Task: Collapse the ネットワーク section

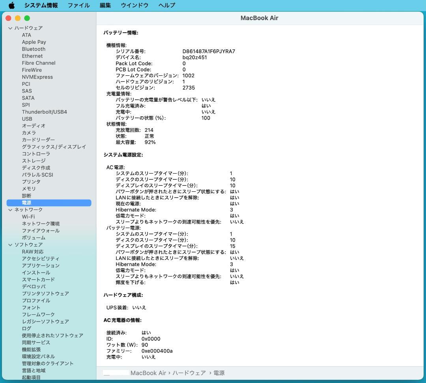Action: 9,209
